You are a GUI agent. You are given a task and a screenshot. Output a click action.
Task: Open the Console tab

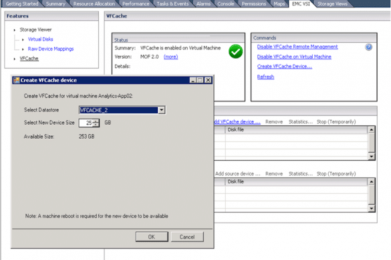(226, 4)
